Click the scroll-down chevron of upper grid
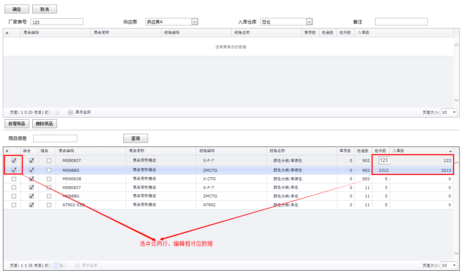Screen dimensions: 464x271 (456, 100)
